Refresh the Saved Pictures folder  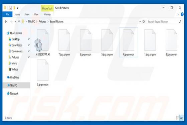[144, 22]
